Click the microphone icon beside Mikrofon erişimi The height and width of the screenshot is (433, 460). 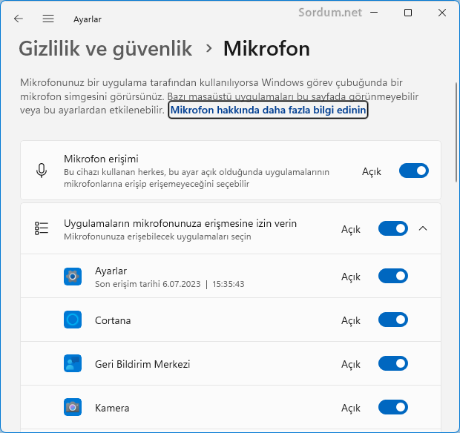[x=42, y=171]
